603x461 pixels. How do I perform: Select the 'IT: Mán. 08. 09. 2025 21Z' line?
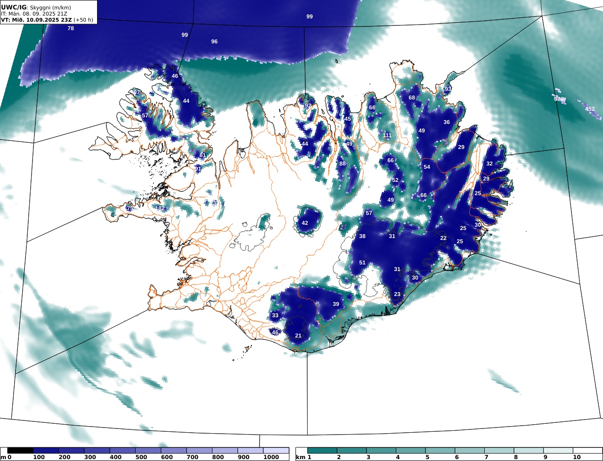(34, 14)
